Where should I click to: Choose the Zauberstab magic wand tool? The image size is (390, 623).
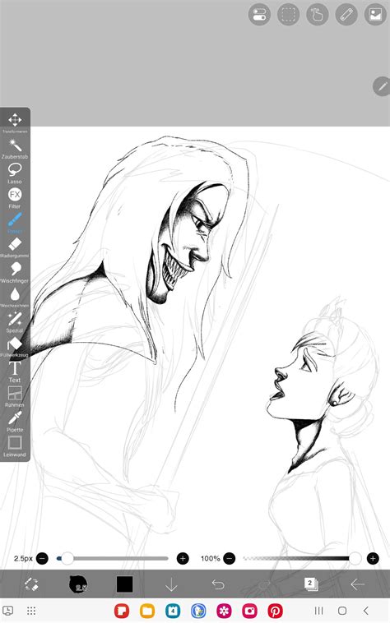[x=15, y=148]
